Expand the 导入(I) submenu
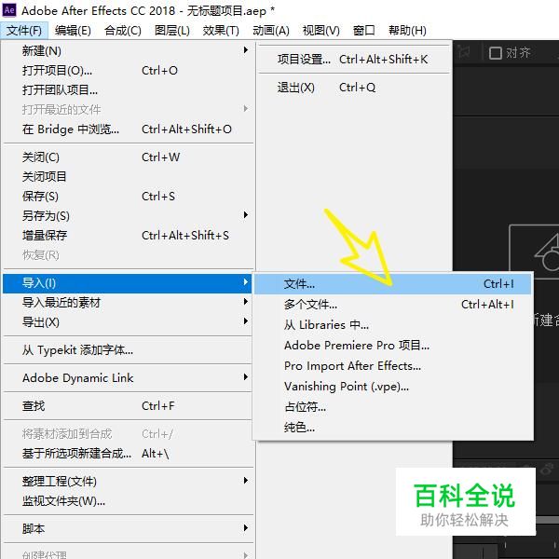 click(128, 283)
